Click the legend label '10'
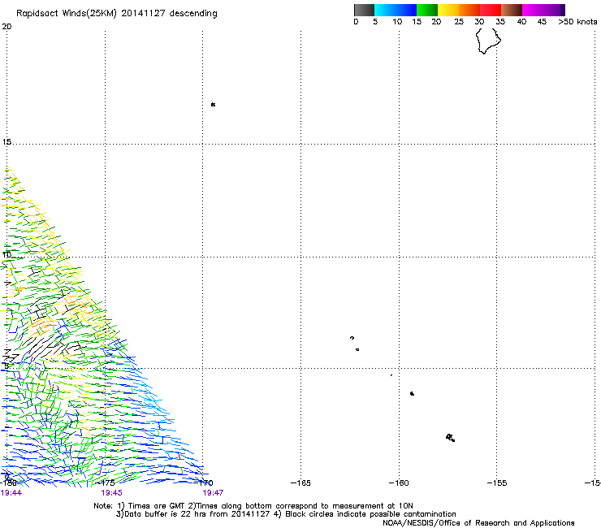The width and height of the screenshot is (601, 528). (397, 22)
